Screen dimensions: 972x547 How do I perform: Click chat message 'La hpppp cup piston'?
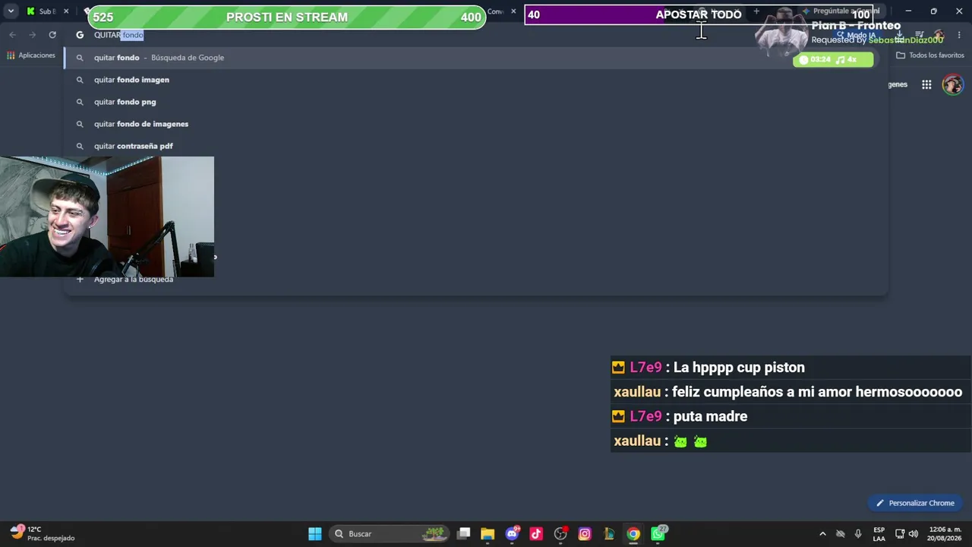point(739,368)
